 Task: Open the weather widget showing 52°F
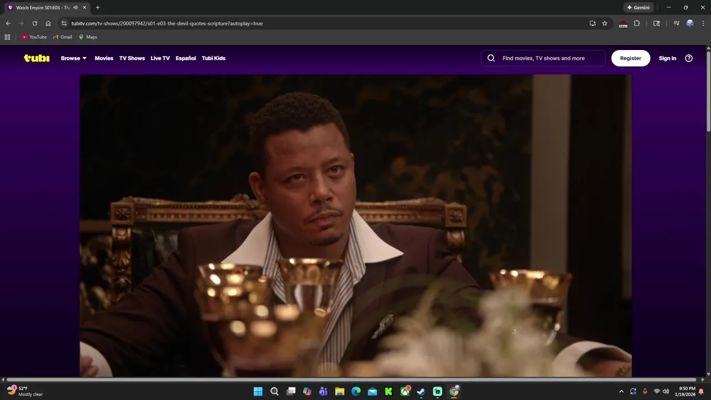25,391
